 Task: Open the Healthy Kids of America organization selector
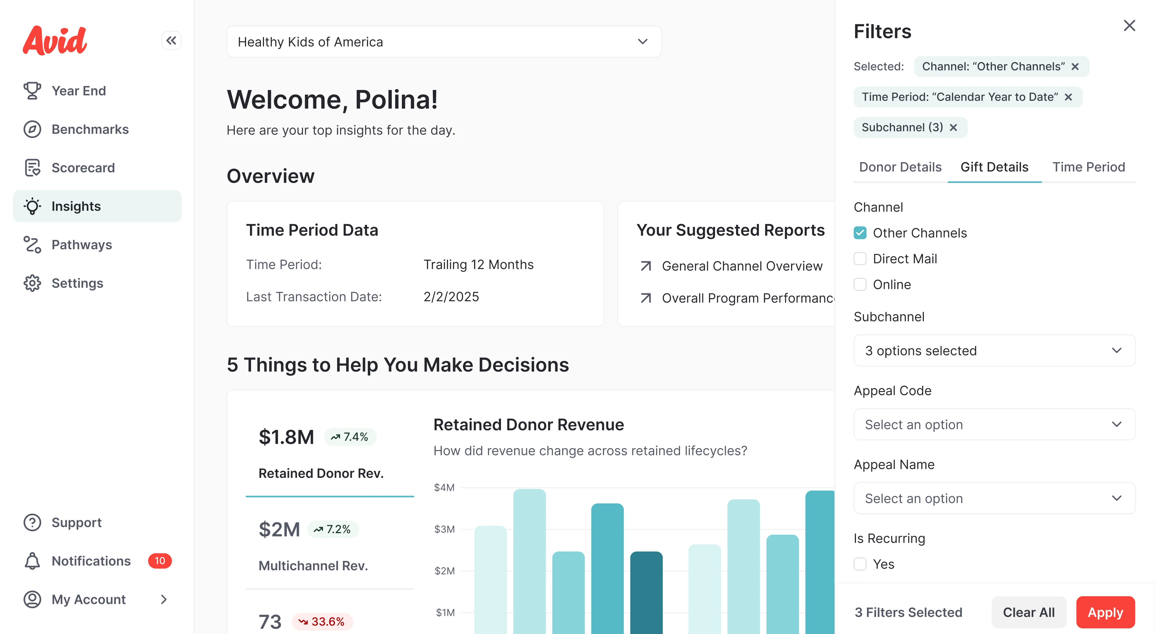click(x=444, y=42)
